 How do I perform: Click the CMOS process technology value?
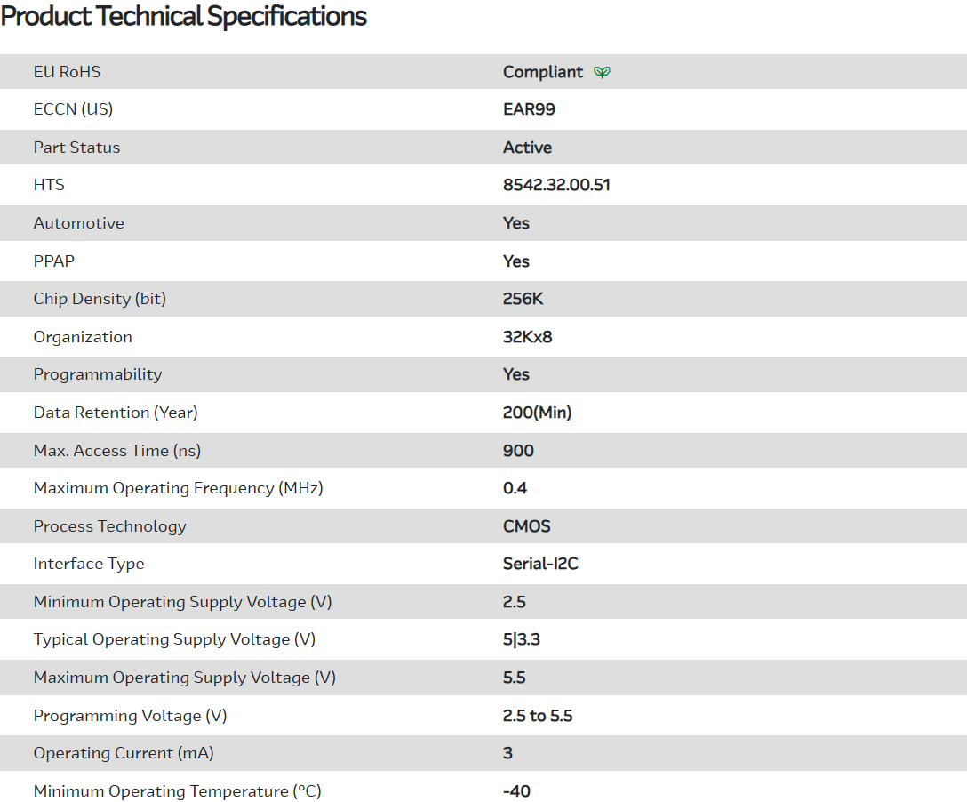pyautogui.click(x=527, y=526)
